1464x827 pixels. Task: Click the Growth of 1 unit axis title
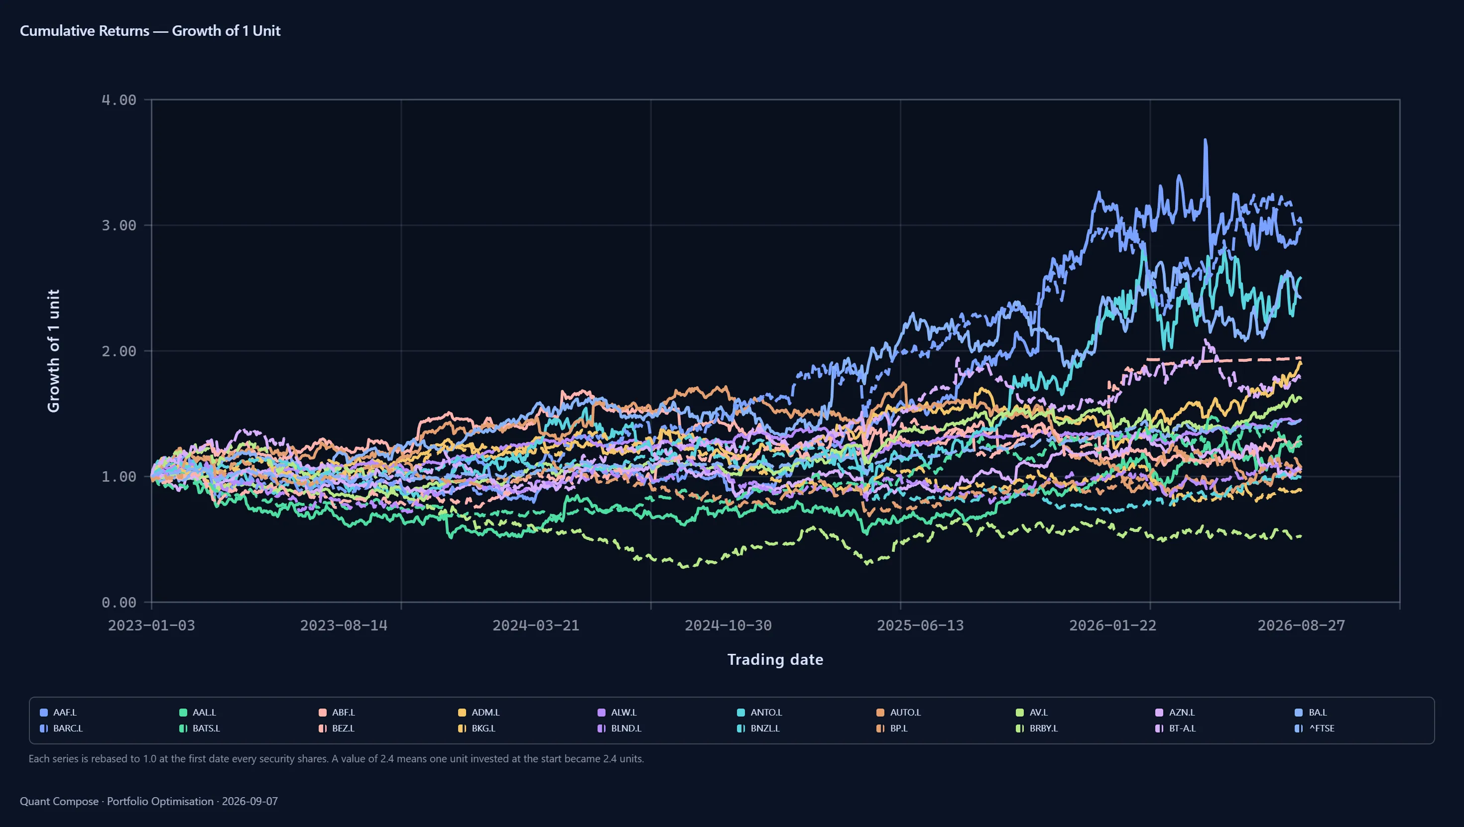[x=53, y=350]
